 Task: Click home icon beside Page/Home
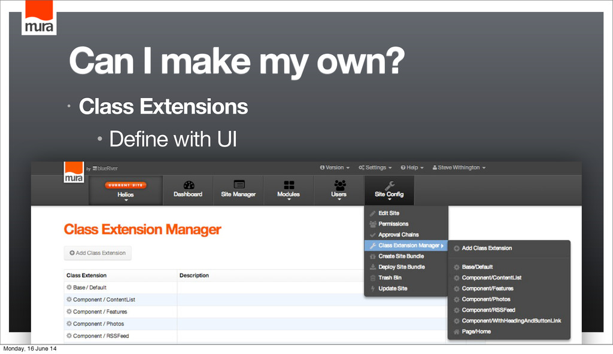456,332
